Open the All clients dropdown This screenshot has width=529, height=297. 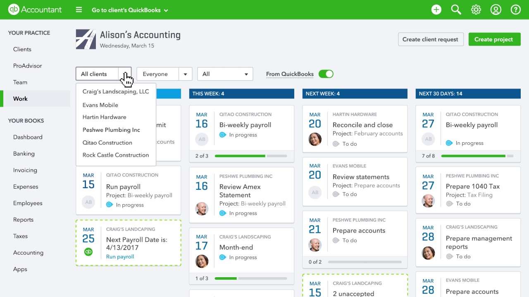(104, 74)
